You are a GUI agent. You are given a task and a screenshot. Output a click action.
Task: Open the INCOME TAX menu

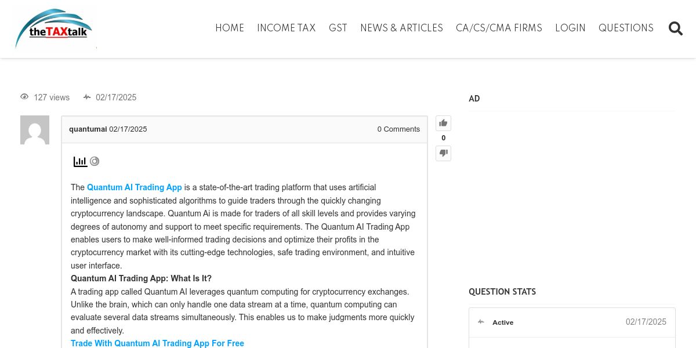(x=287, y=28)
